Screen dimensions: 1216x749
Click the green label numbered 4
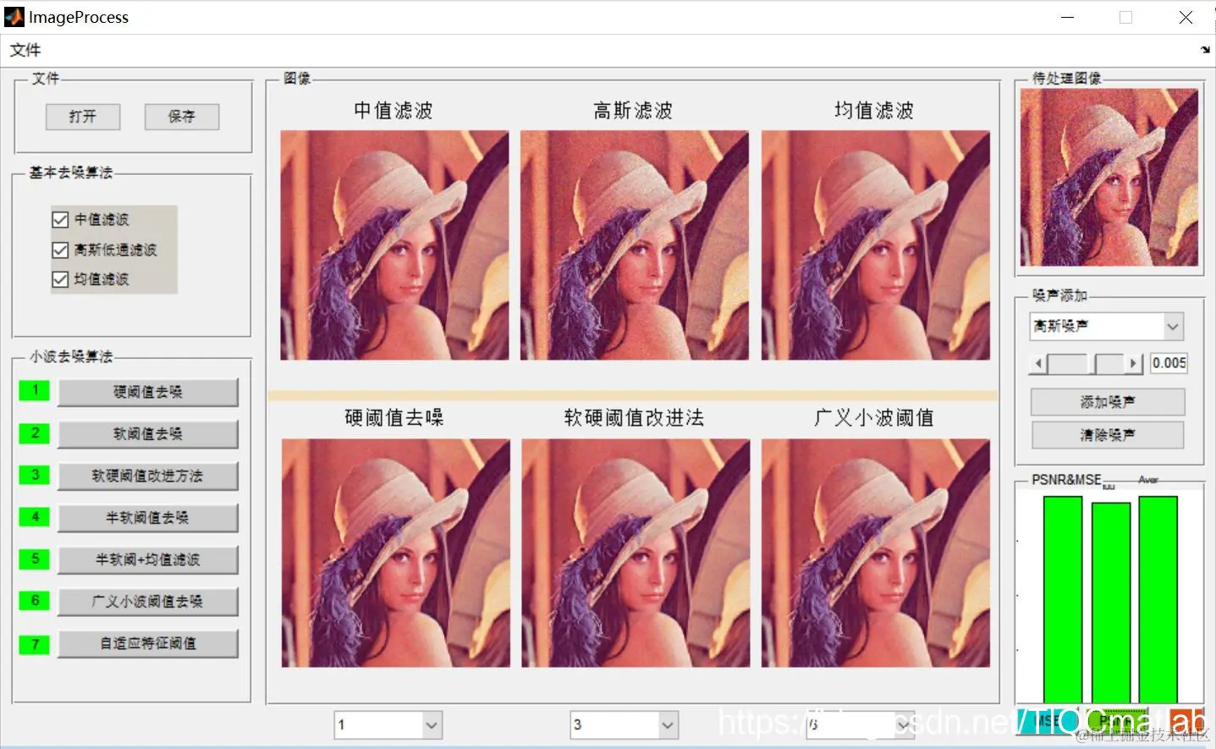pos(35,516)
